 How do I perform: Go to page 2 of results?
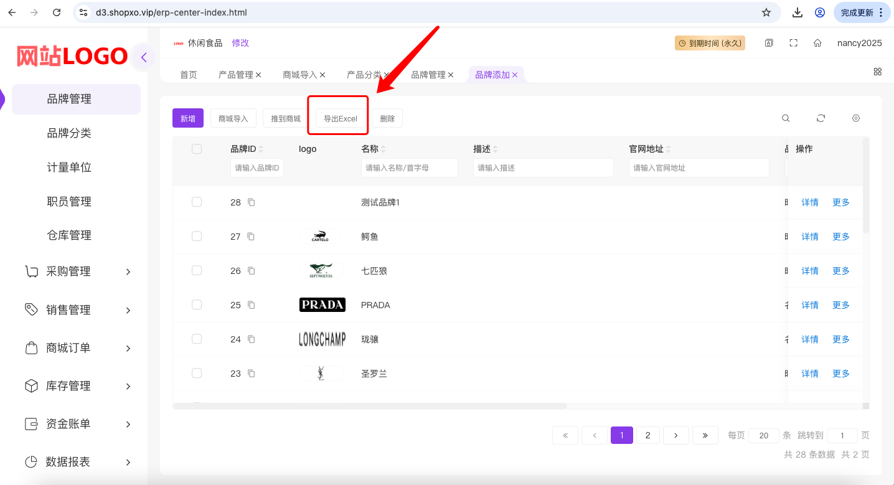[648, 435]
